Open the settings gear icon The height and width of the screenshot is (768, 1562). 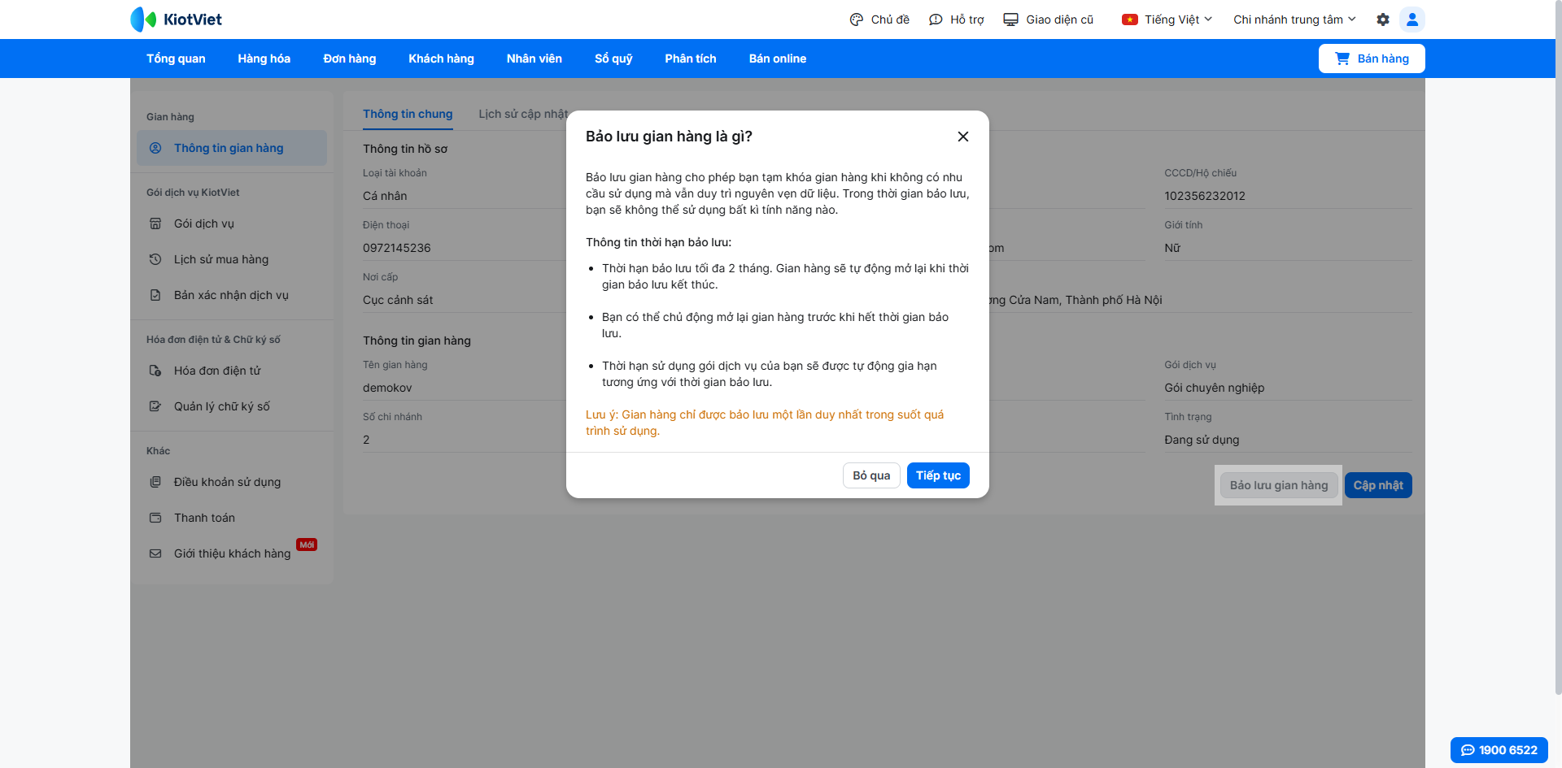pyautogui.click(x=1383, y=20)
